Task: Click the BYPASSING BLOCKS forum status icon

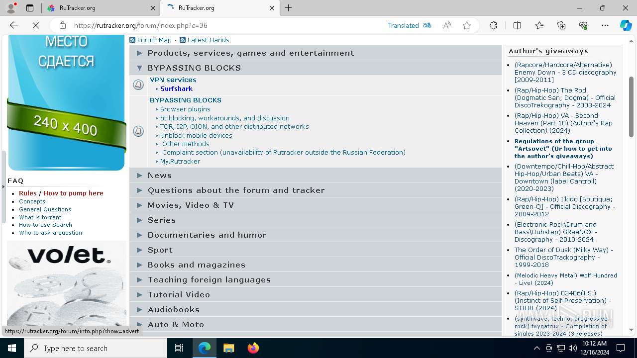Action: pos(138,131)
